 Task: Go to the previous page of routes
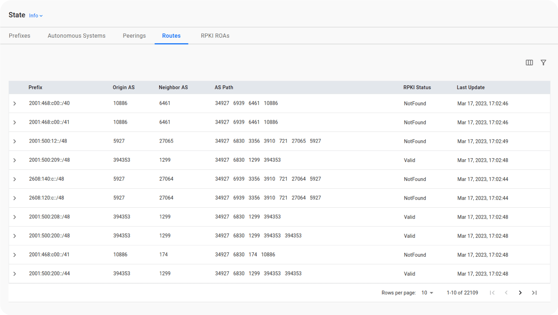(x=506, y=293)
